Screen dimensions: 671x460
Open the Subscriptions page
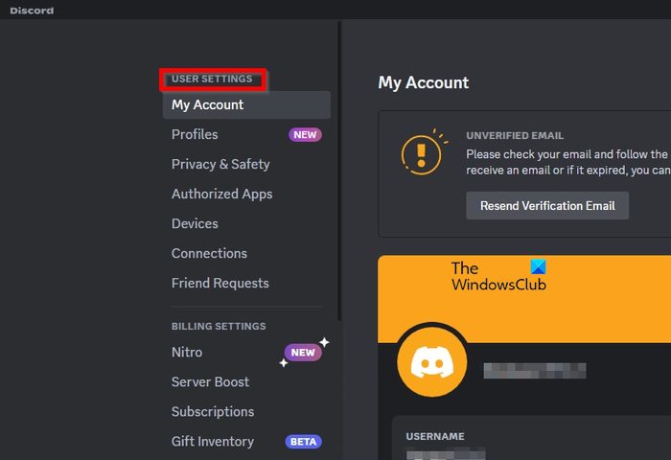(x=213, y=412)
